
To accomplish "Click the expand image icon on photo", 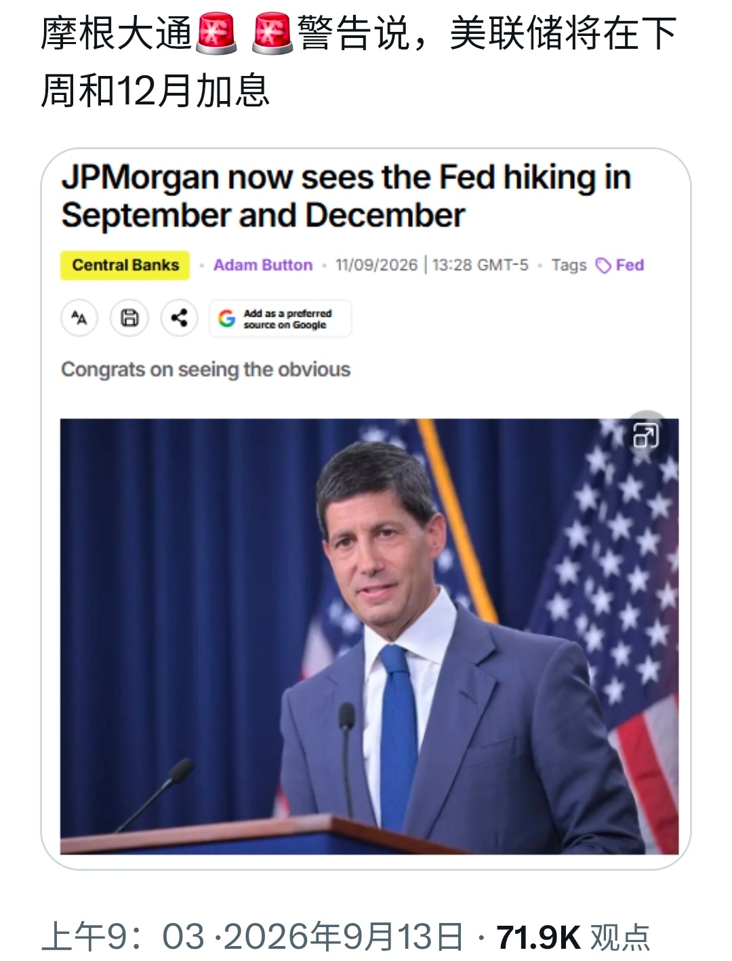I will (x=645, y=435).
